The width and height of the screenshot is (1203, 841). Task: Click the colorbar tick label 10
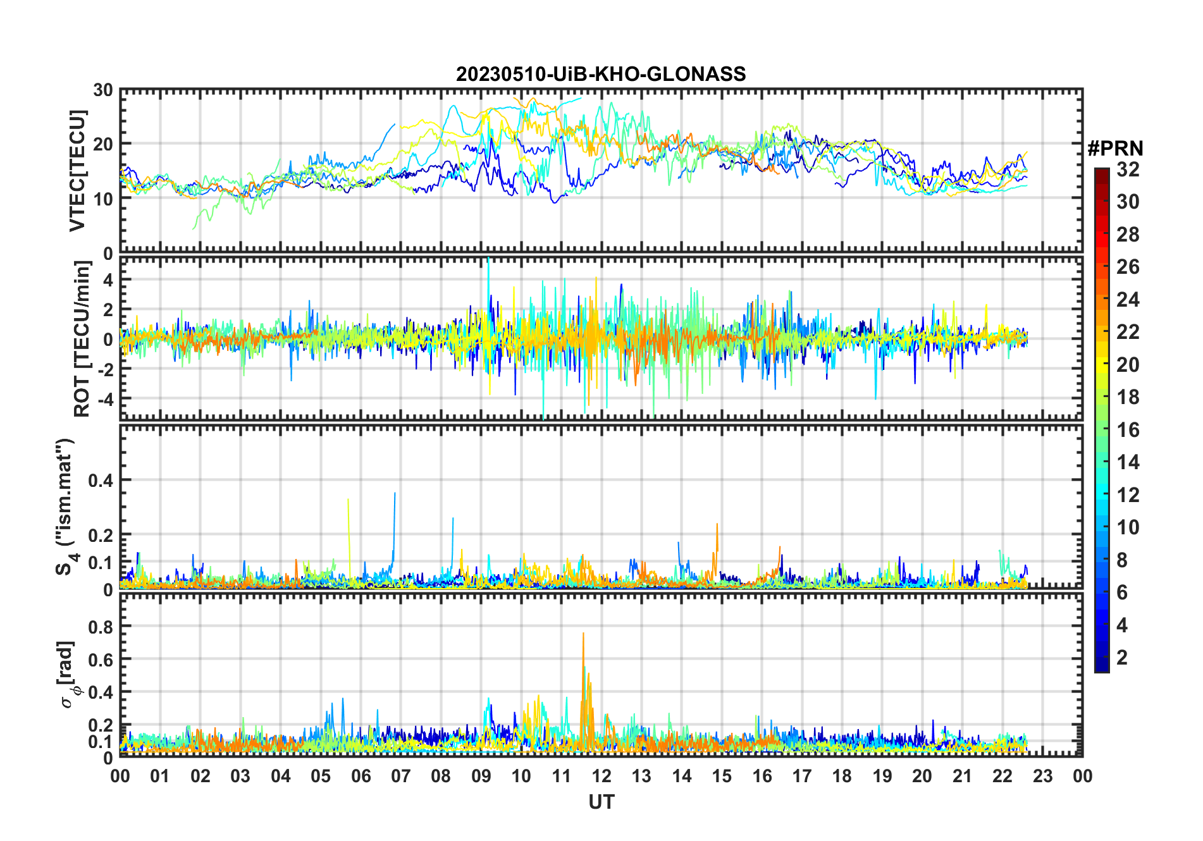pyautogui.click(x=1128, y=527)
